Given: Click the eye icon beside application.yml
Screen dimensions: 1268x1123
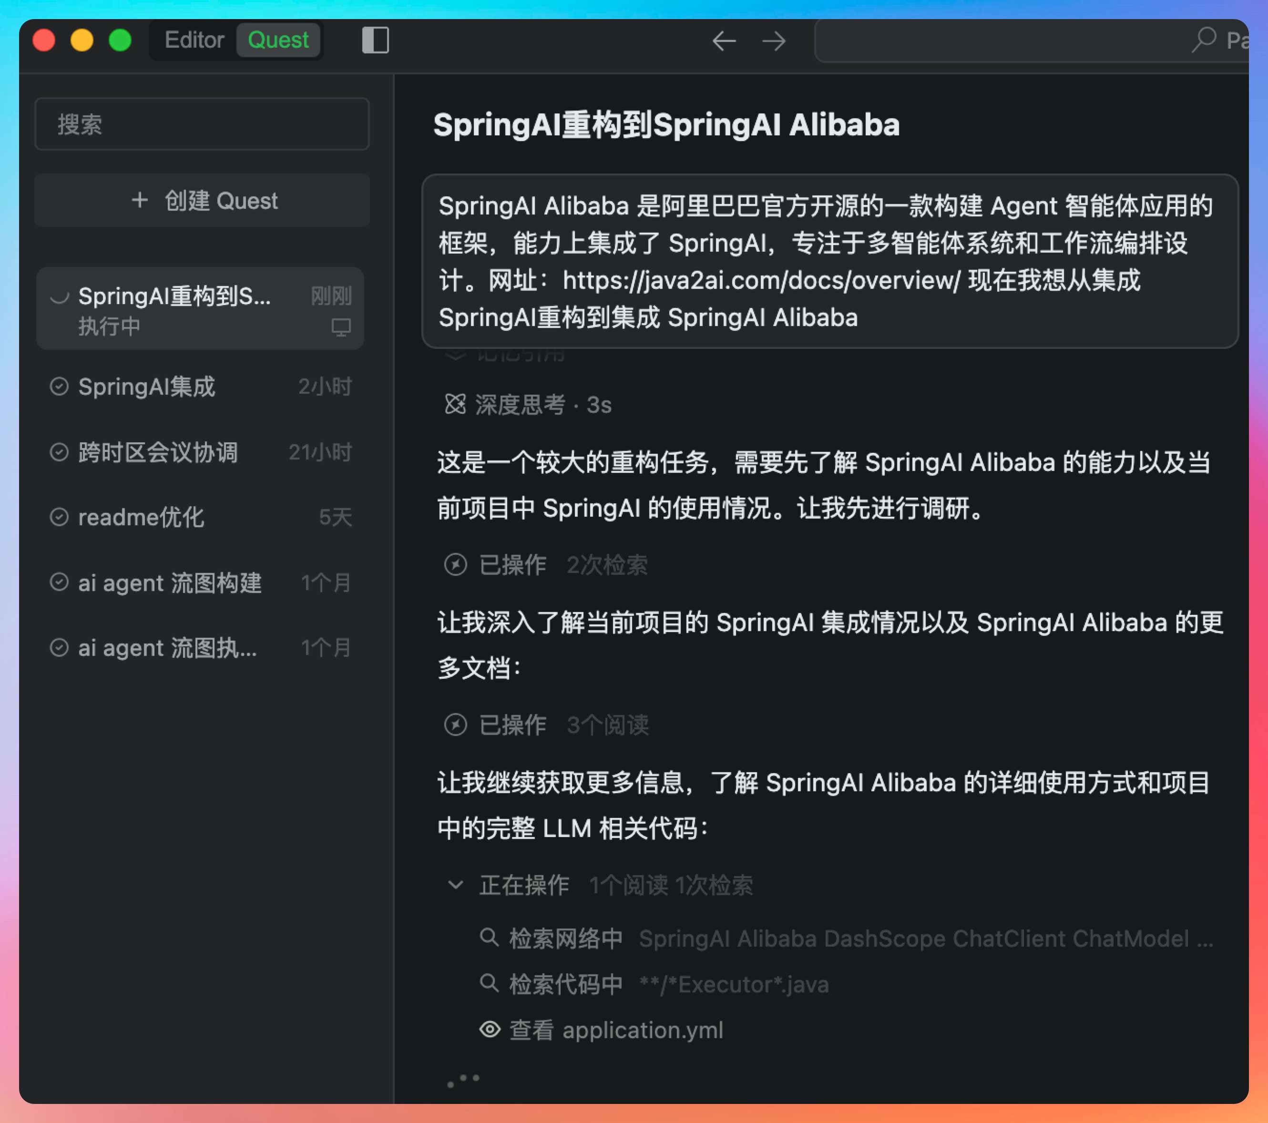Looking at the screenshot, I should [x=490, y=1029].
